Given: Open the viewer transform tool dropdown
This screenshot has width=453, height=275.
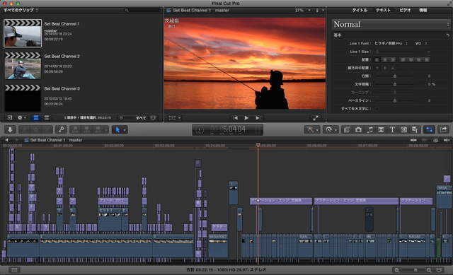Looking at the screenshot, I should 175,118.
